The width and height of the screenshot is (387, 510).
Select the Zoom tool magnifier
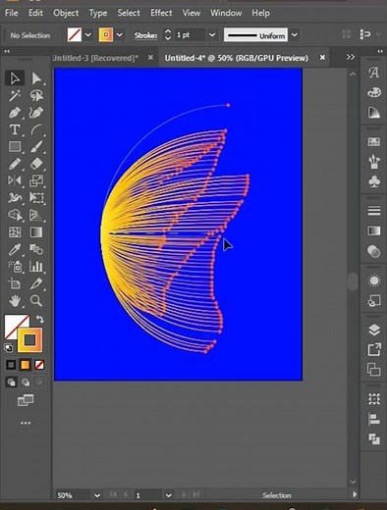pyautogui.click(x=36, y=300)
